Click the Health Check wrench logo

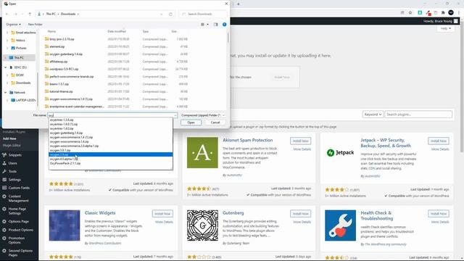340,225
